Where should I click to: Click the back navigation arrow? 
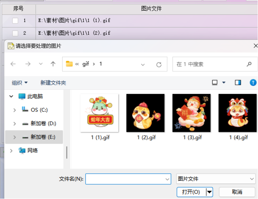[x=13, y=64]
